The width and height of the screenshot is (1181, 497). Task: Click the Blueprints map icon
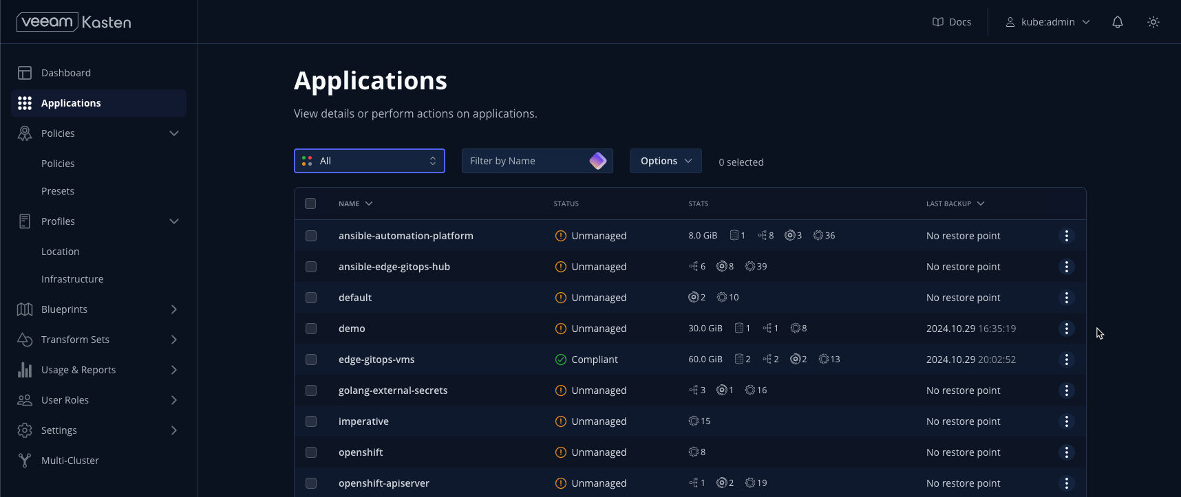pyautogui.click(x=25, y=309)
